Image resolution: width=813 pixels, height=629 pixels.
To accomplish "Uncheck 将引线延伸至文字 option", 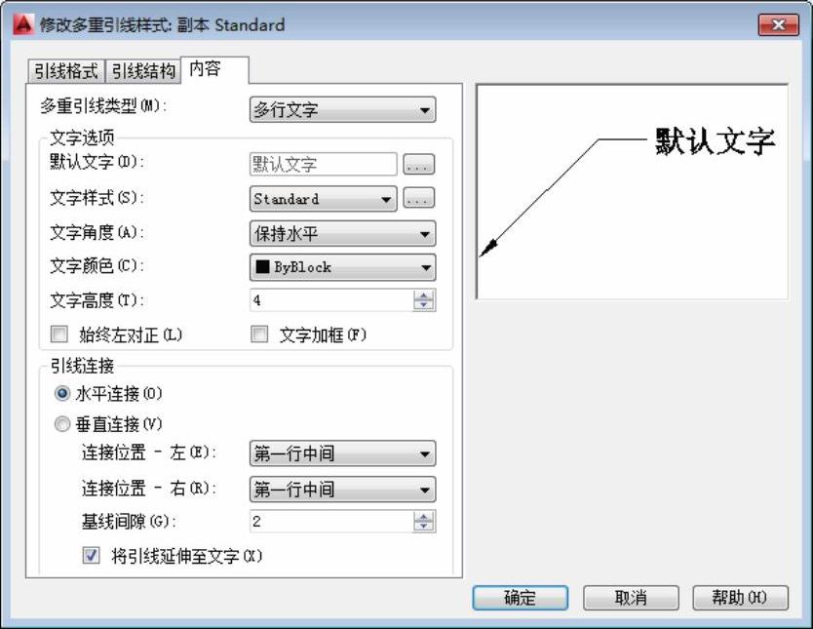I will 92,555.
